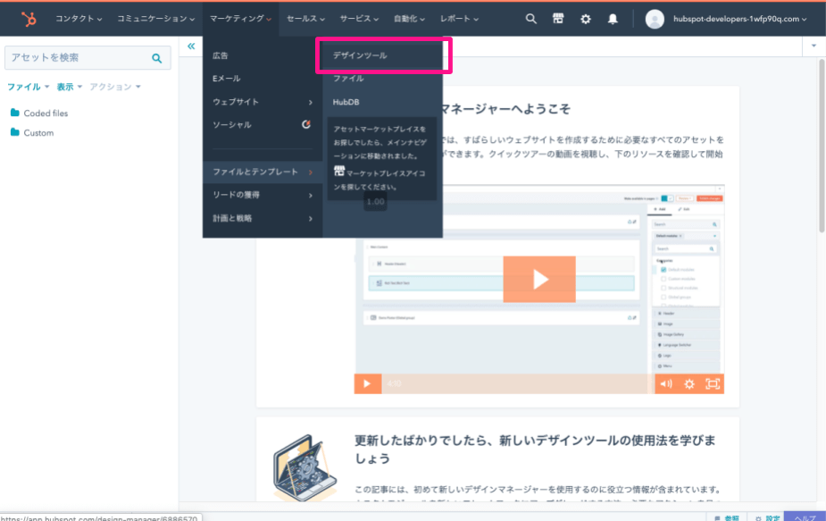The width and height of the screenshot is (826, 521).
Task: Open the Marketplace storefront icon
Action: tap(558, 18)
